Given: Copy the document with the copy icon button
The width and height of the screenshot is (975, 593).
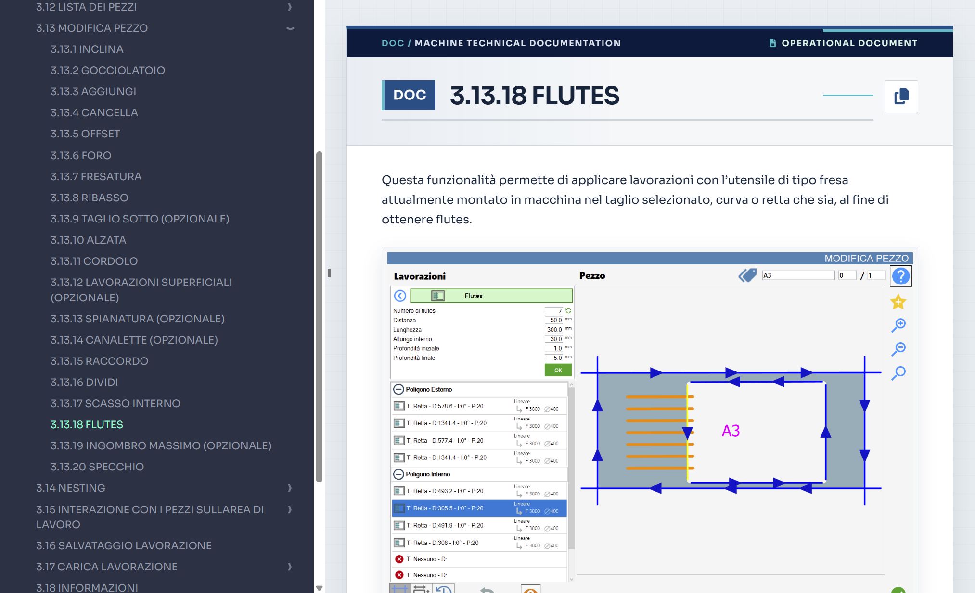Looking at the screenshot, I should [901, 97].
